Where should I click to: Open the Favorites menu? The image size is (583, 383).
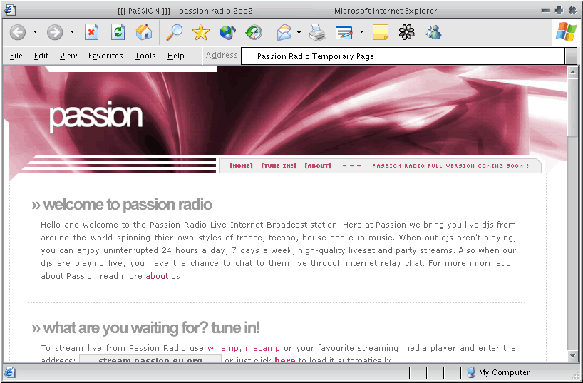(x=105, y=56)
